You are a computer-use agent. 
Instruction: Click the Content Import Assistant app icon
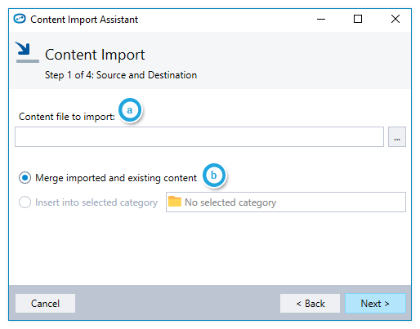[20, 19]
